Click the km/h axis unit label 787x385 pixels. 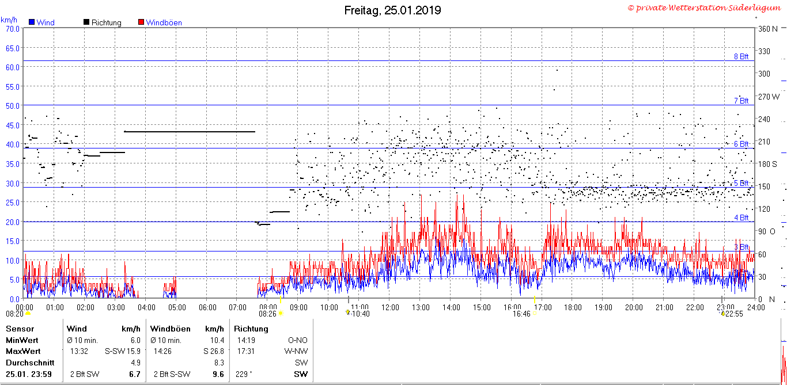click(x=9, y=20)
